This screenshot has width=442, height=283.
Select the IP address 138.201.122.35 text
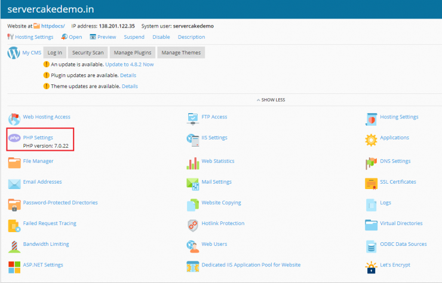point(116,26)
